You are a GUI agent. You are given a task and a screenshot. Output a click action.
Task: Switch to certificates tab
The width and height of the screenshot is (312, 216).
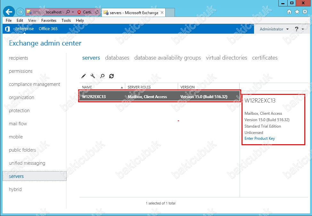pos(265,58)
